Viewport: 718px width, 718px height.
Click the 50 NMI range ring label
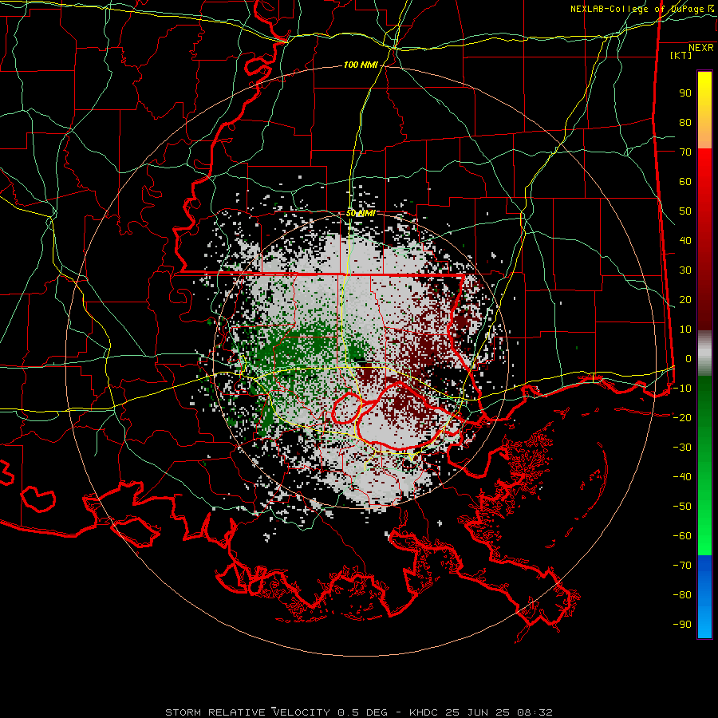(x=361, y=213)
